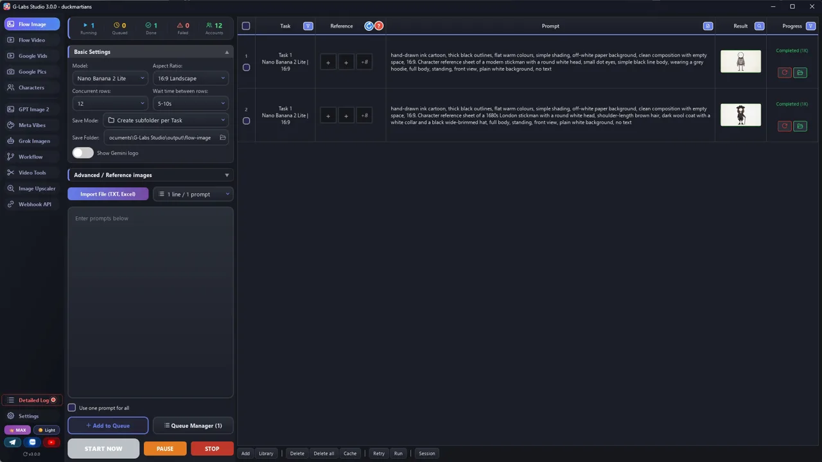
Task: Switch theme with the Light button
Action: pyautogui.click(x=46, y=430)
